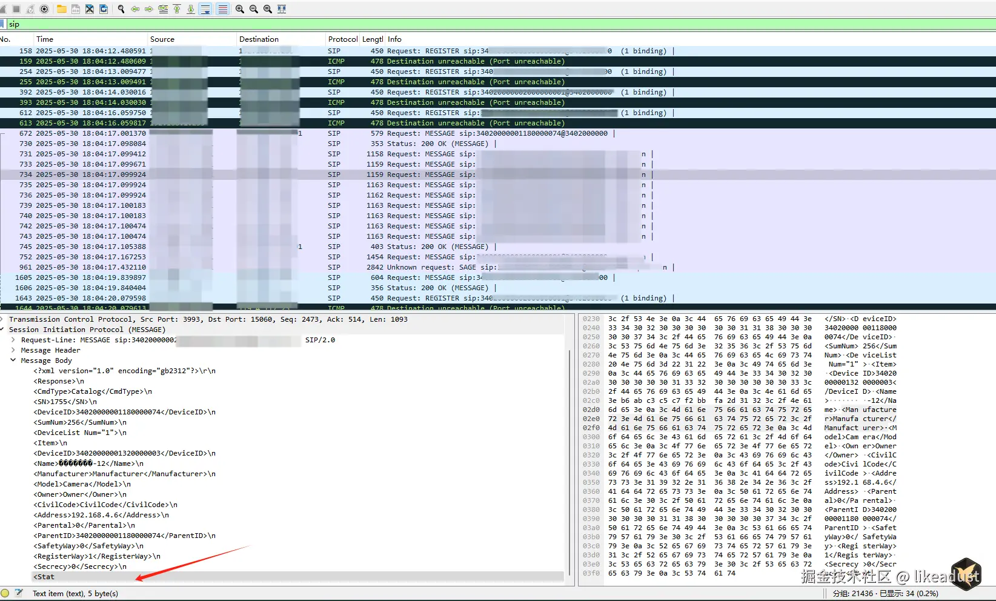Image resolution: width=996 pixels, height=601 pixels.
Task: Click the find packet magnifier icon
Action: pos(121,9)
